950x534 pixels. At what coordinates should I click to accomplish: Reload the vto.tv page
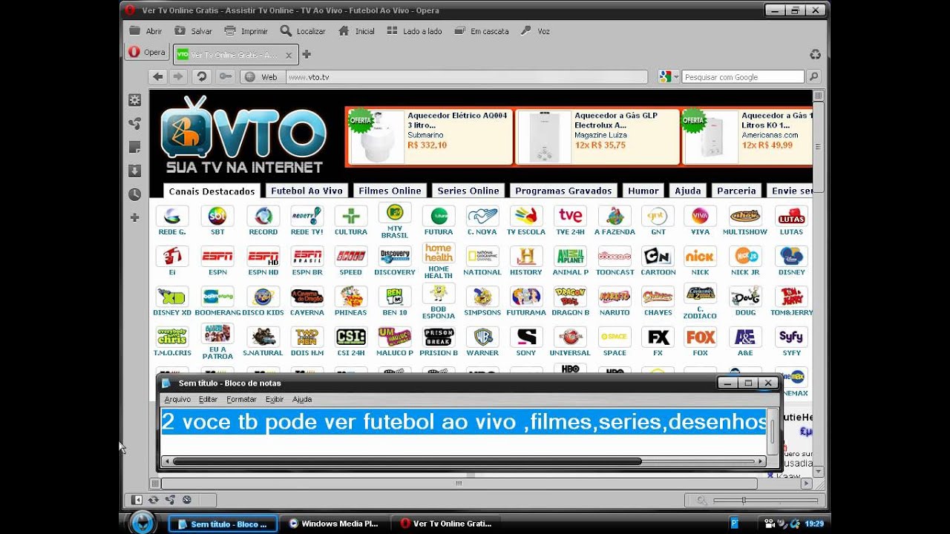(201, 76)
